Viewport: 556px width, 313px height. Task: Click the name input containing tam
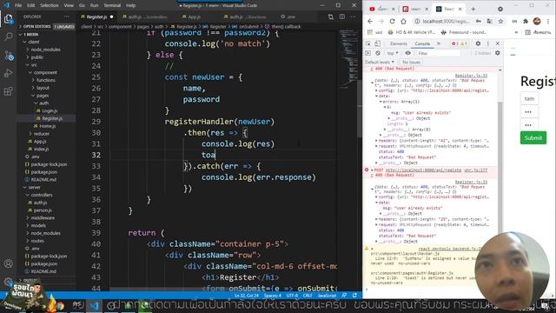click(529, 98)
